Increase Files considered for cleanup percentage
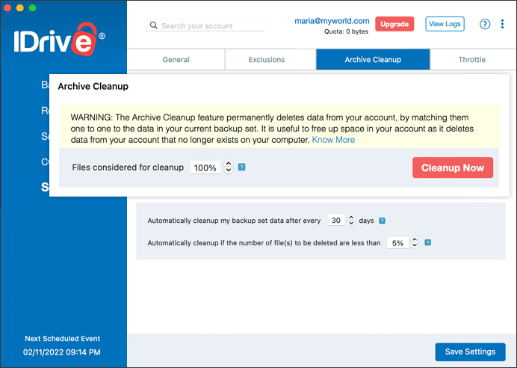The image size is (517, 368). pyautogui.click(x=229, y=163)
